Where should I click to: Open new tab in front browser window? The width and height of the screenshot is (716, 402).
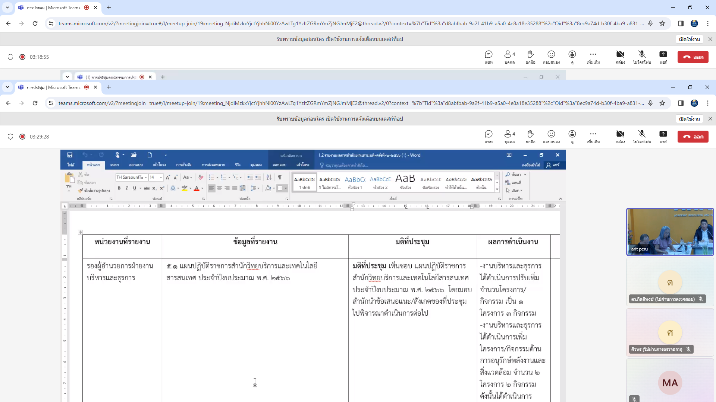(x=109, y=87)
